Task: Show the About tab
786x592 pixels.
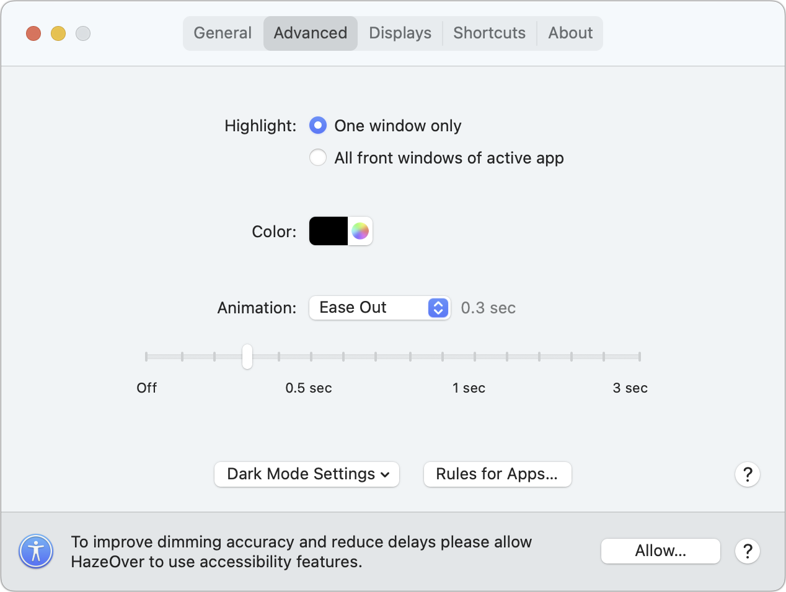Action: tap(570, 33)
